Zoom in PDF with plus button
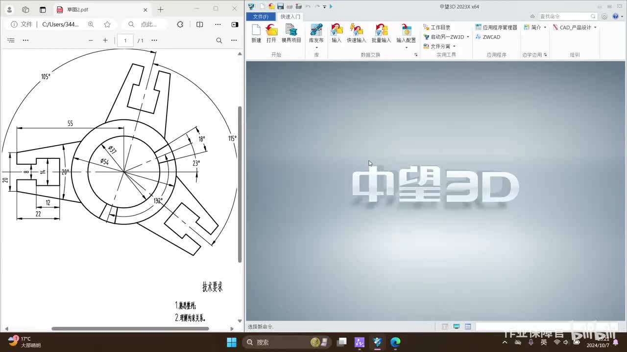The width and height of the screenshot is (627, 352). pyautogui.click(x=105, y=40)
